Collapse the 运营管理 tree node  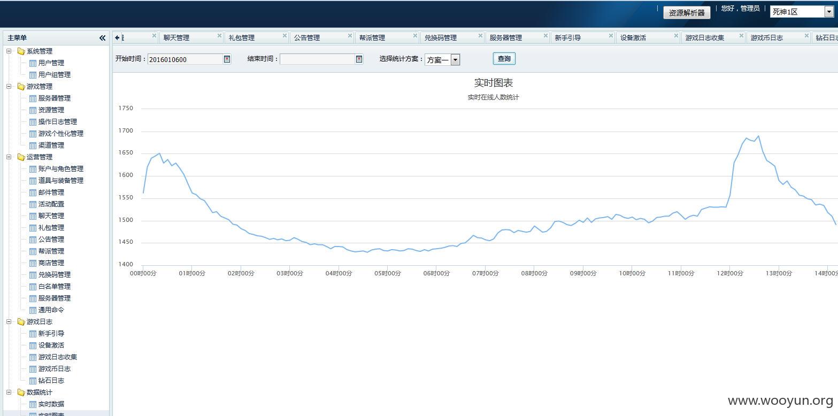tap(9, 157)
